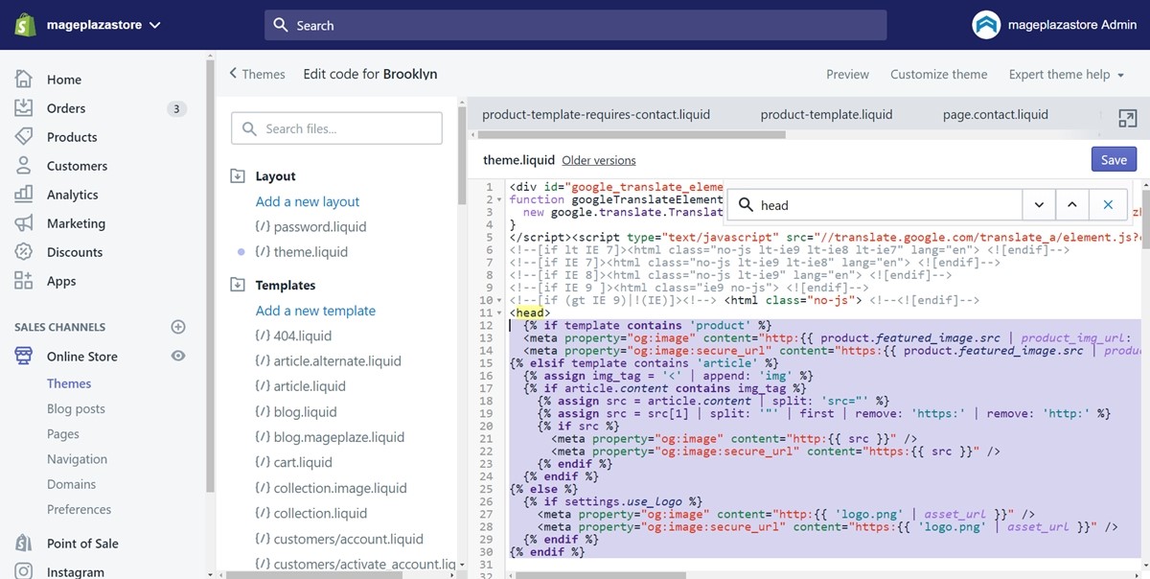Go to next search match arrow
Viewport: 1150px width, 579px height.
(x=1039, y=205)
